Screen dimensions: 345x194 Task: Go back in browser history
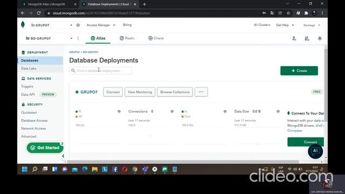[x=23, y=13]
